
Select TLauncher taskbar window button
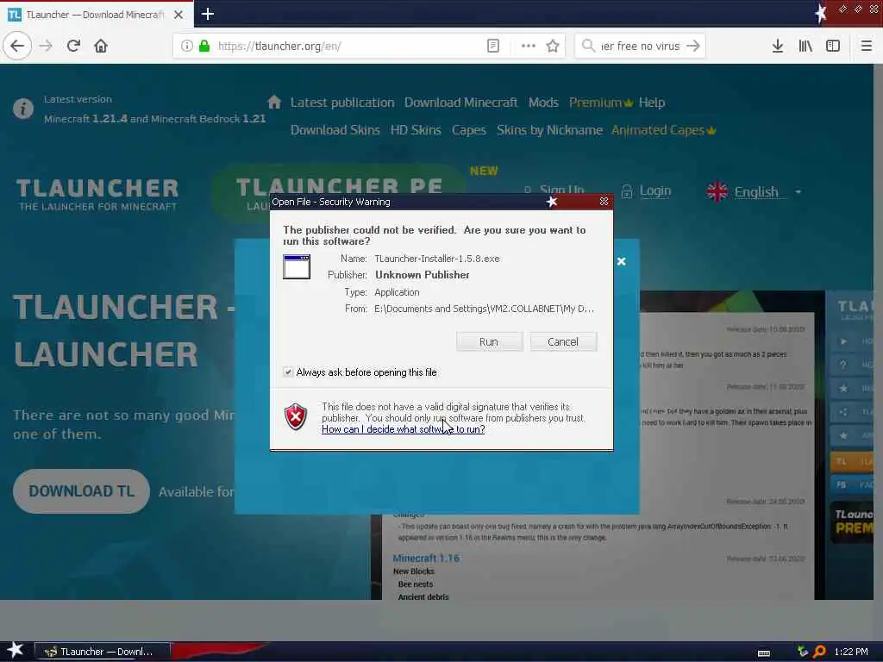[x=103, y=652]
